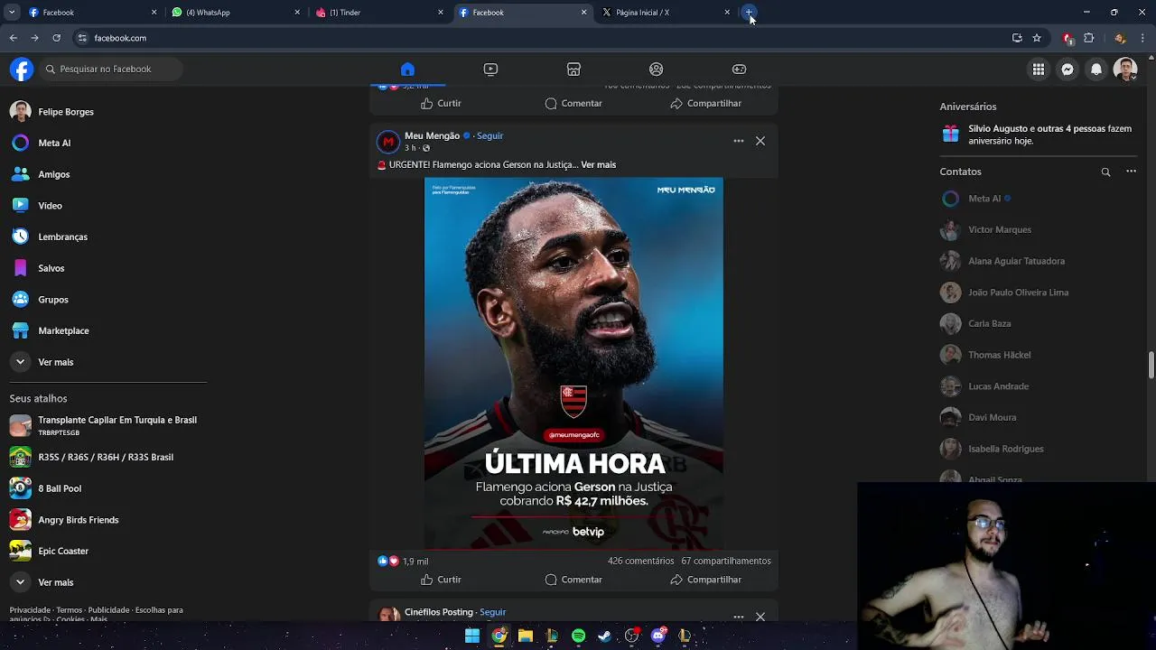
Task: Go back with the browser back arrow
Action: coord(13,38)
